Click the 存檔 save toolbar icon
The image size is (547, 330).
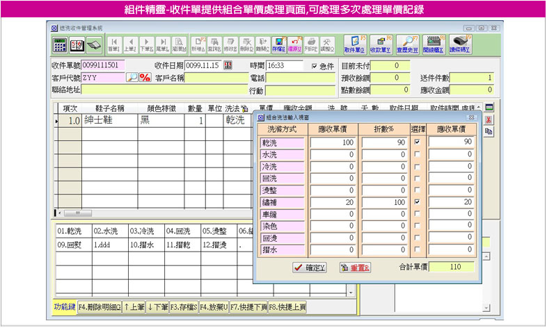(279, 44)
